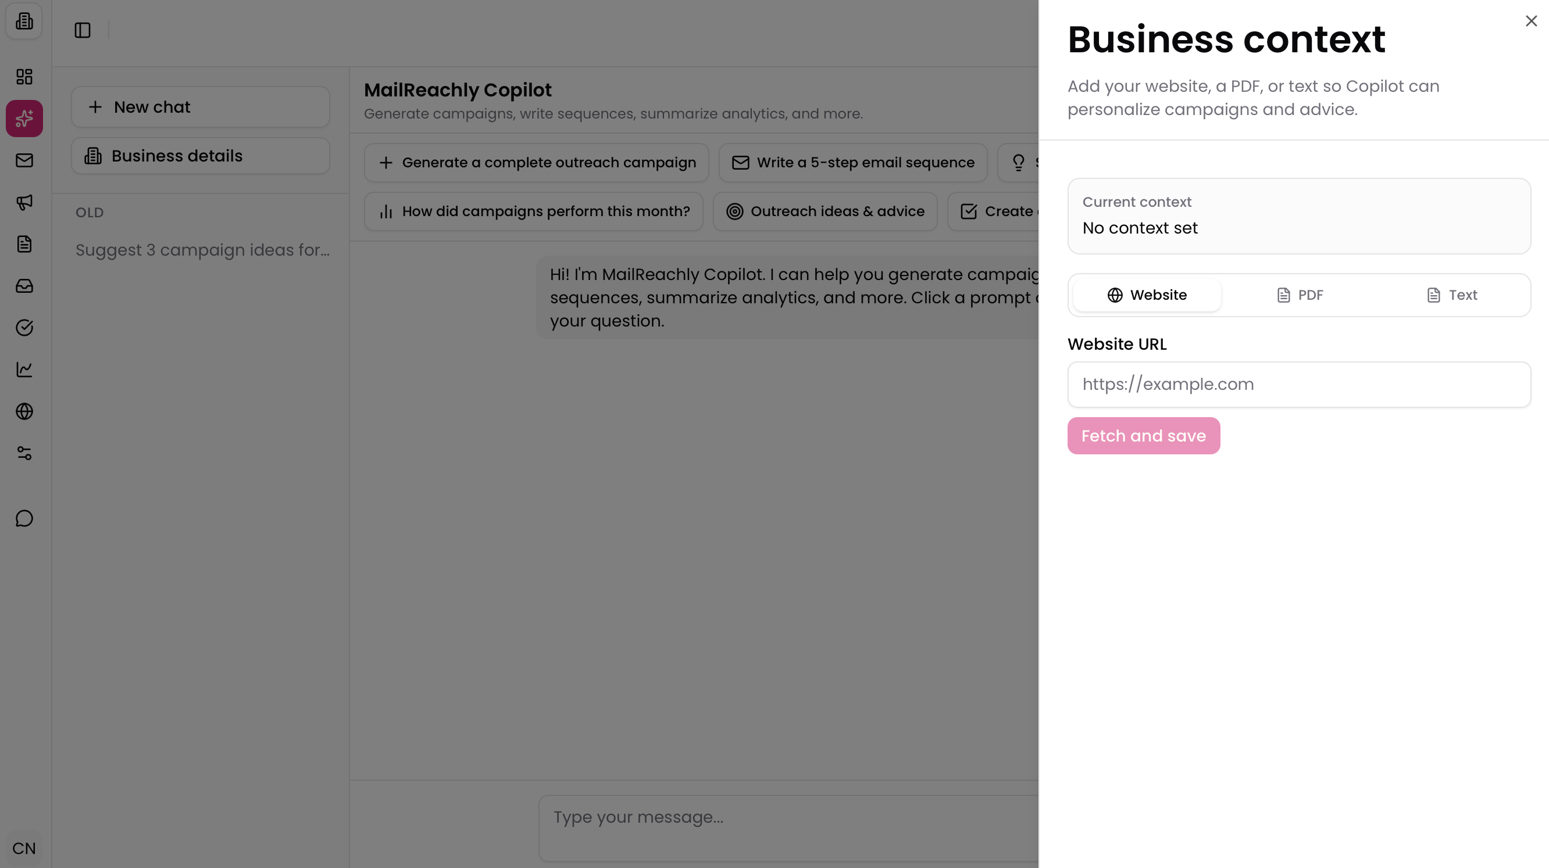Screen dimensions: 1549x868
Task: Open the envelope Email icon in sidebar
Action: pos(24,160)
